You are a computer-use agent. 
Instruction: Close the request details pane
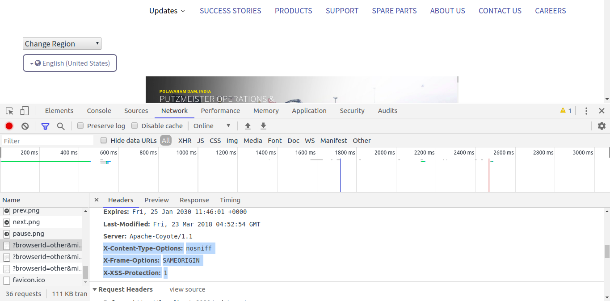(97, 200)
